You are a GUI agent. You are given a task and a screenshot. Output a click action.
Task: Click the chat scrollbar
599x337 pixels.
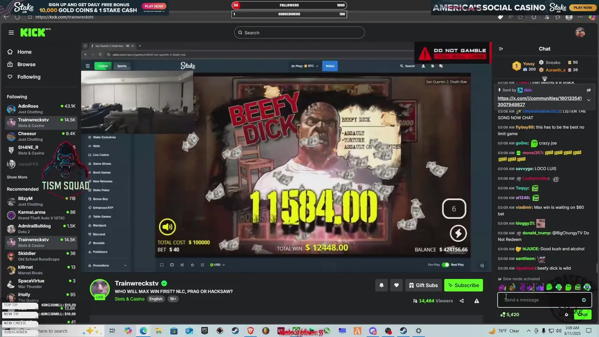coord(597,267)
